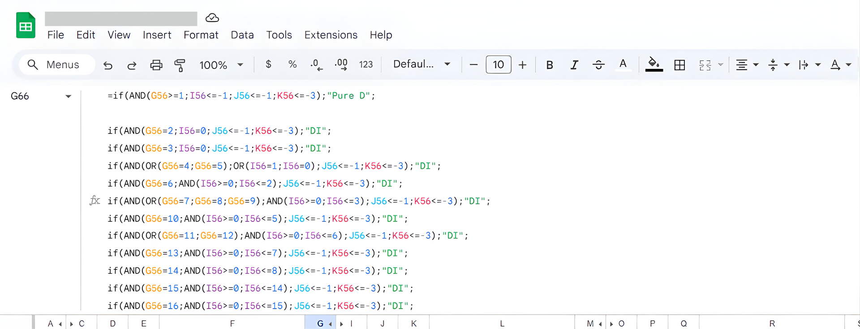Screen dimensions: 860x329
Task: Open the name box dropdown arrow
Action: click(x=69, y=96)
